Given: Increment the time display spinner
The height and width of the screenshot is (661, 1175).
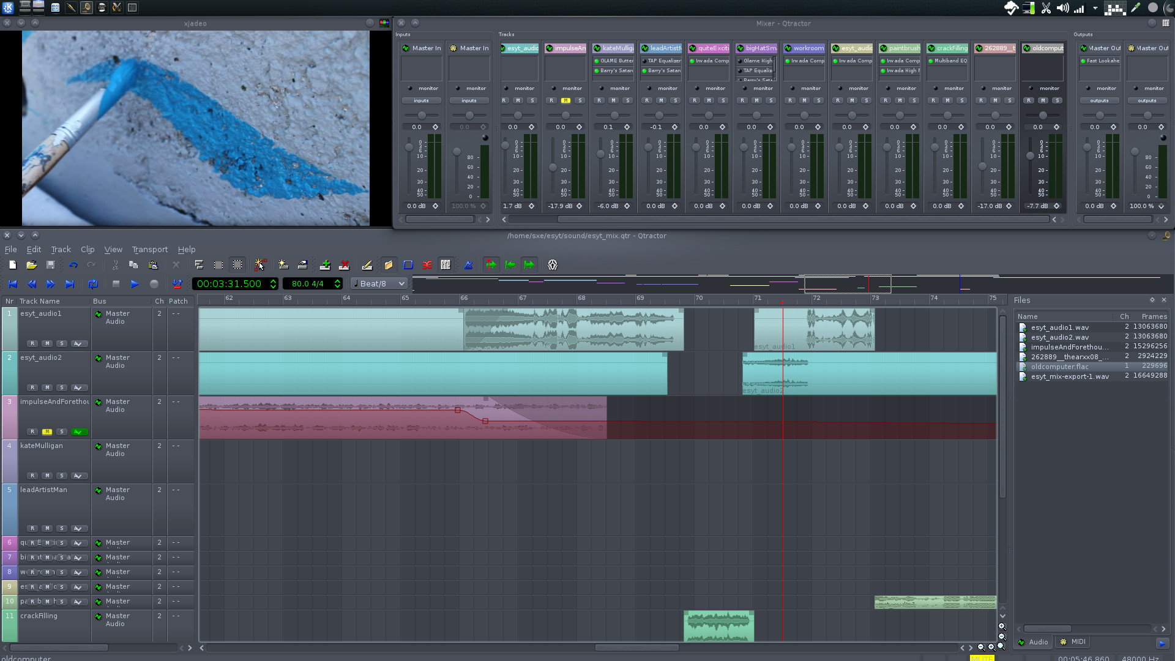Looking at the screenshot, I should tap(273, 281).
